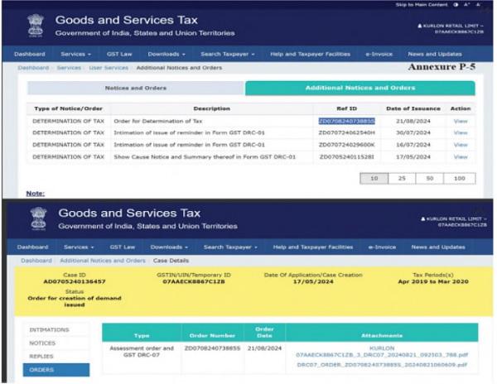Open the Search Taxpayer dropdown in the Additional Notices page navbar
Screen dimensions: 497x384
228,54
